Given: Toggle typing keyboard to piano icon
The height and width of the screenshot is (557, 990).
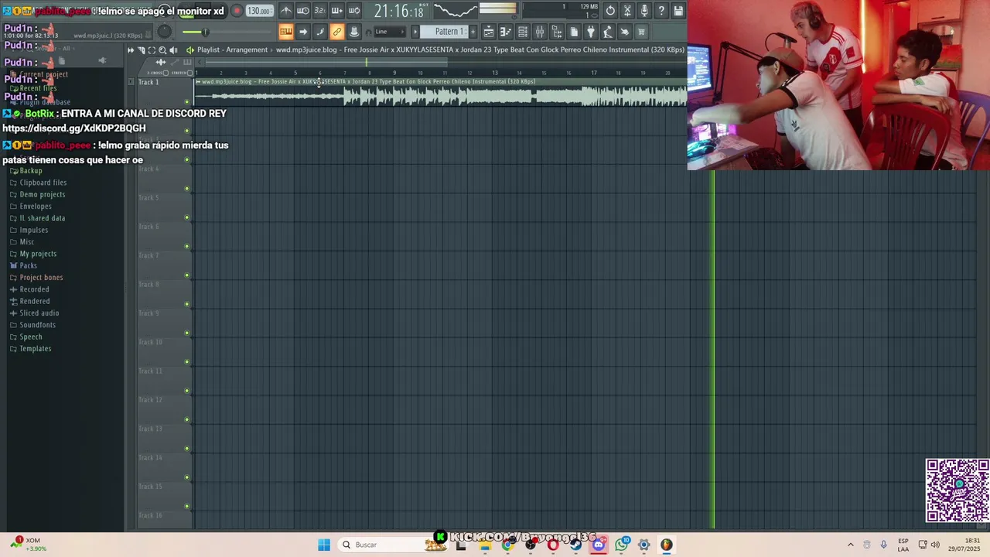Looking at the screenshot, I should [x=286, y=32].
